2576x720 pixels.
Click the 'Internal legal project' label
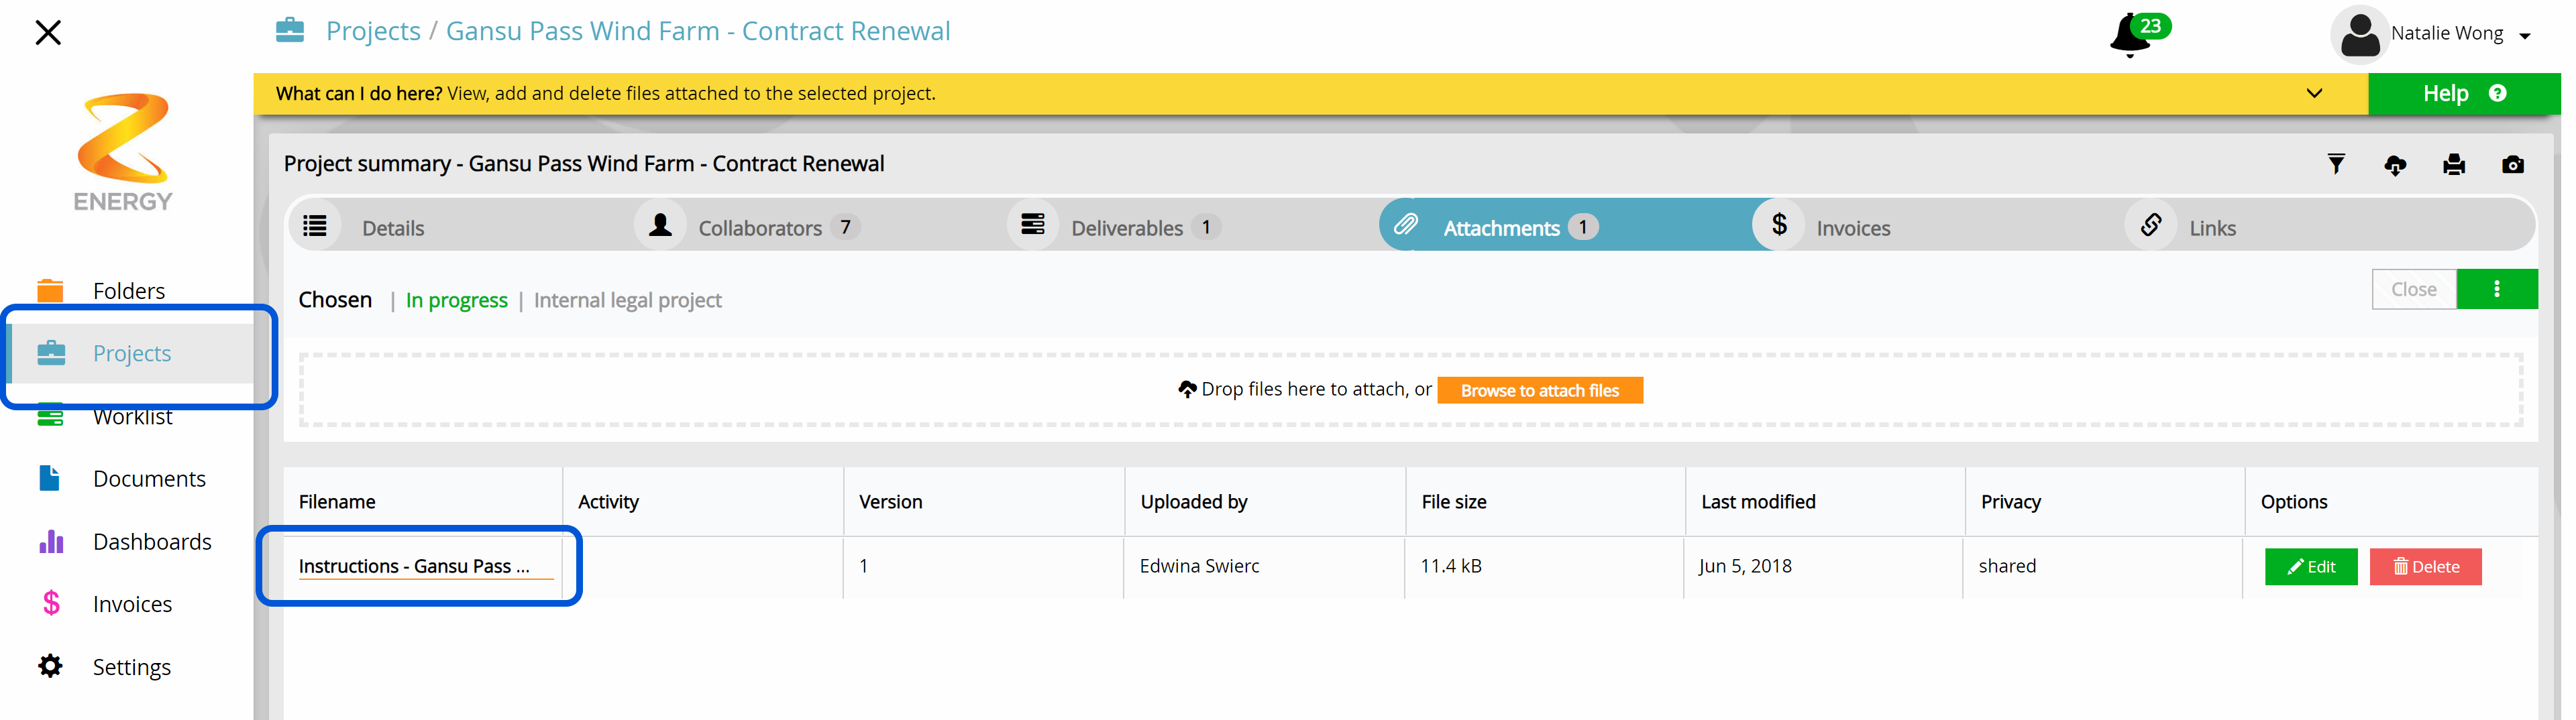[x=627, y=300]
